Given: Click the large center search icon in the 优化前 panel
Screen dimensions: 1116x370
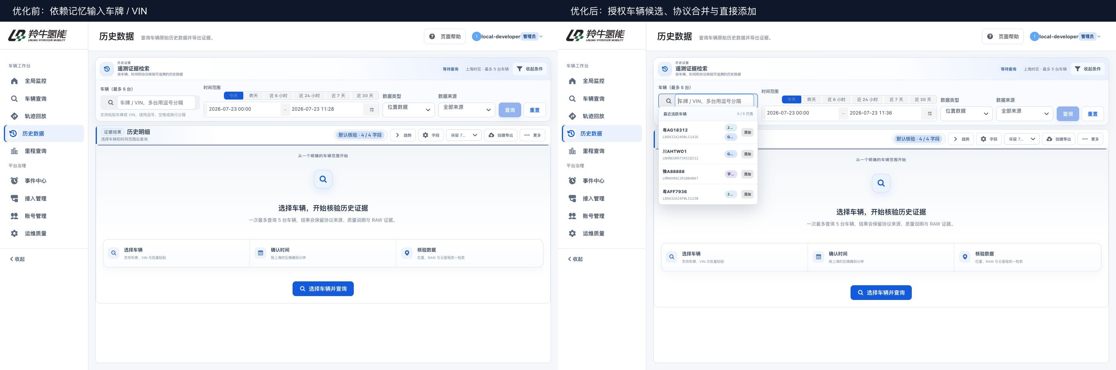Looking at the screenshot, I should pyautogui.click(x=323, y=179).
